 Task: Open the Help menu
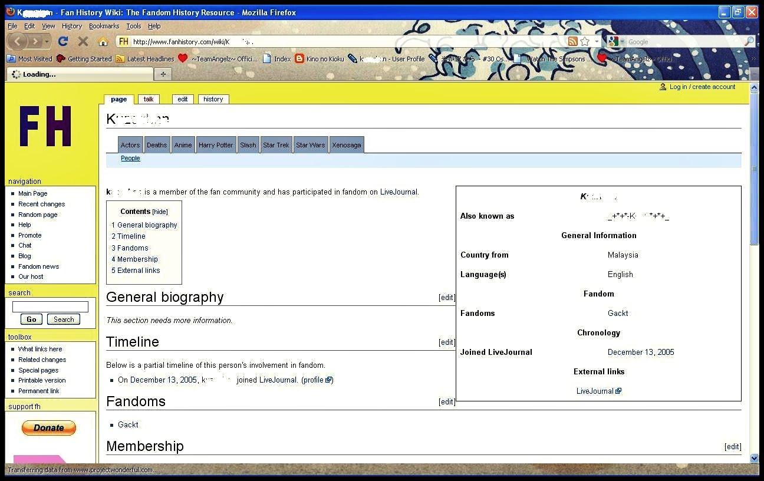point(154,26)
